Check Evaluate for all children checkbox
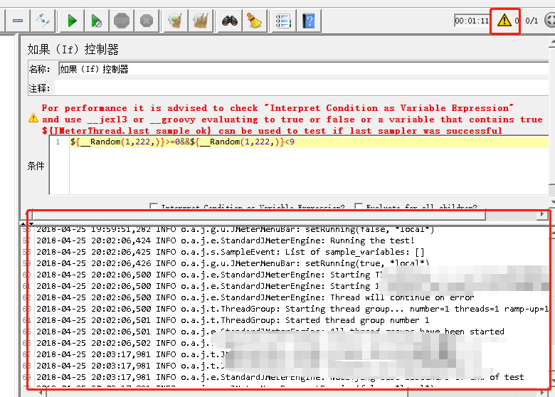 pyautogui.click(x=358, y=206)
